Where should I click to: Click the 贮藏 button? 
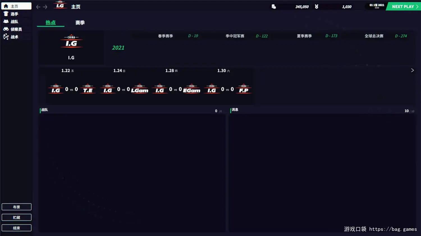click(17, 217)
